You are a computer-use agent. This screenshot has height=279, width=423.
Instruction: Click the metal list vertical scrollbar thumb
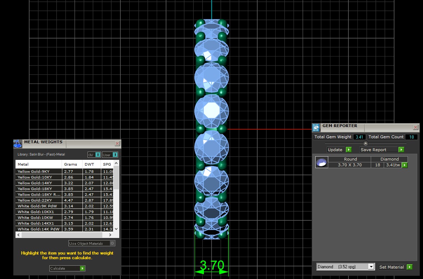point(116,178)
